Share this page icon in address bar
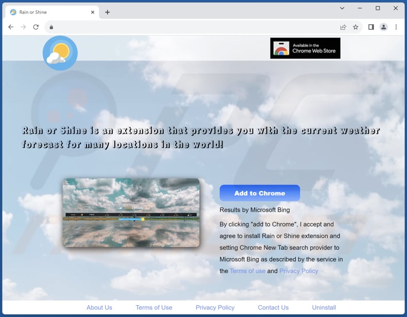 click(x=343, y=27)
